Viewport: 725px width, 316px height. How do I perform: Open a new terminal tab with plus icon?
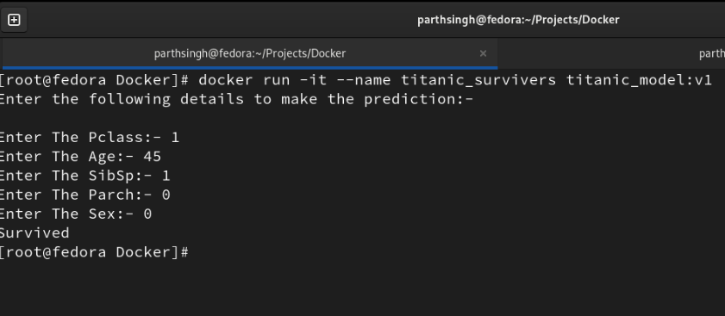(14, 20)
